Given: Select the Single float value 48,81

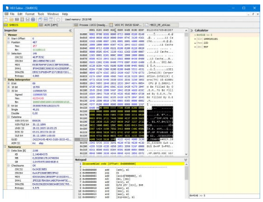Looking at the screenshot, I should pyautogui.click(x=35, y=109).
